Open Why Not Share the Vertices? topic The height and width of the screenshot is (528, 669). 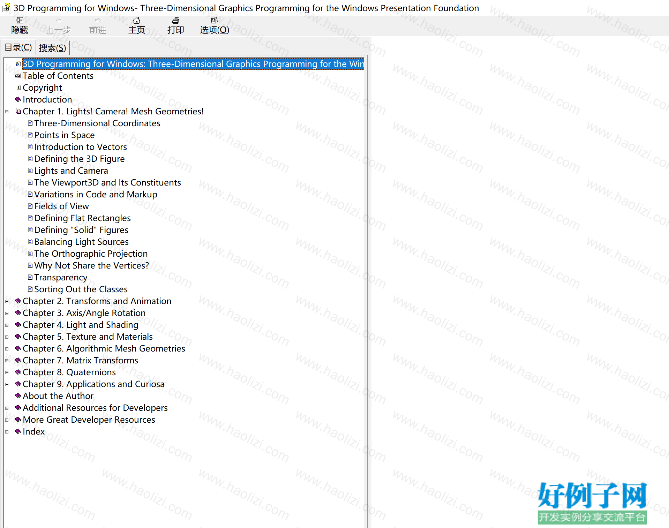[x=91, y=265]
